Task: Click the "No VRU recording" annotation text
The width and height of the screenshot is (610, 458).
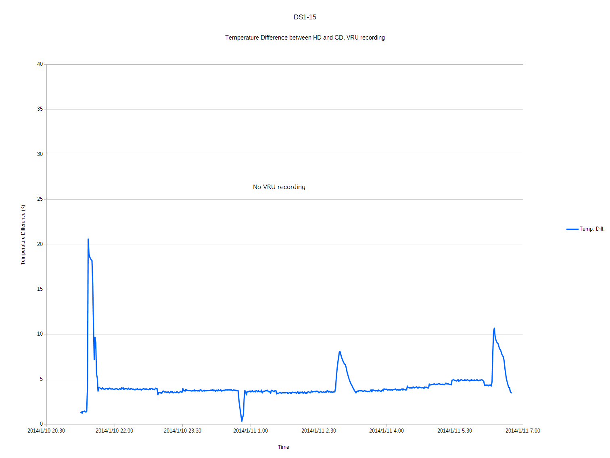Action: click(x=279, y=187)
